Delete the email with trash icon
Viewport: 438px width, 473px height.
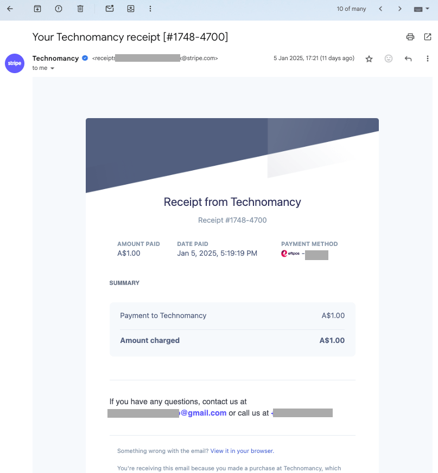coord(80,9)
